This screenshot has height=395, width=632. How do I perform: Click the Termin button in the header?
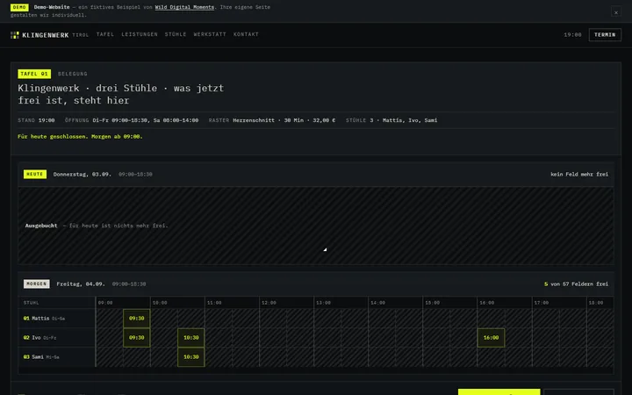tap(605, 35)
